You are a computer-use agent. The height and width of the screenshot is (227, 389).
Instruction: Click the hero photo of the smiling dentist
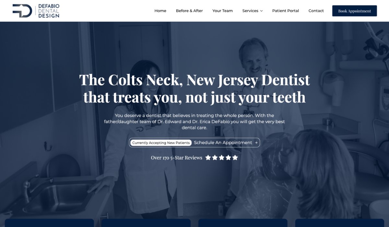(253, 58)
